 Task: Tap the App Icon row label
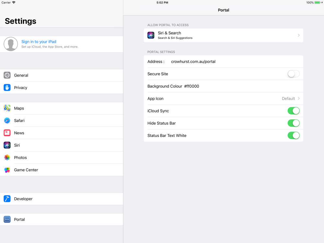tap(156, 98)
